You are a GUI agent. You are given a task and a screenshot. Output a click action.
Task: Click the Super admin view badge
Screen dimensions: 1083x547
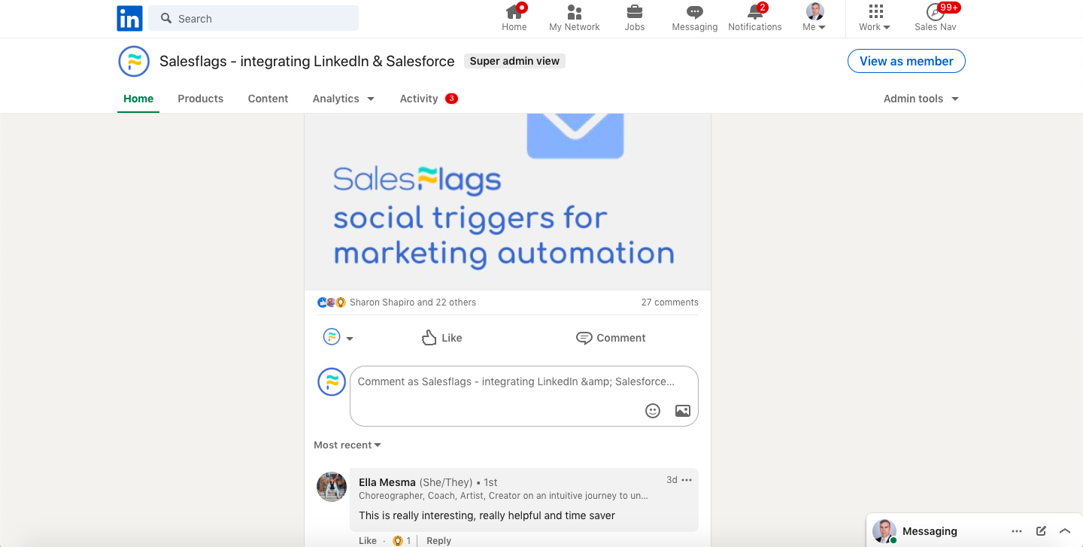514,61
